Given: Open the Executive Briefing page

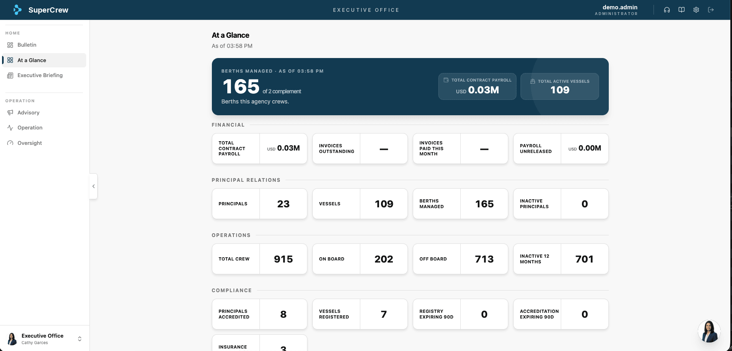Looking at the screenshot, I should (44, 75).
